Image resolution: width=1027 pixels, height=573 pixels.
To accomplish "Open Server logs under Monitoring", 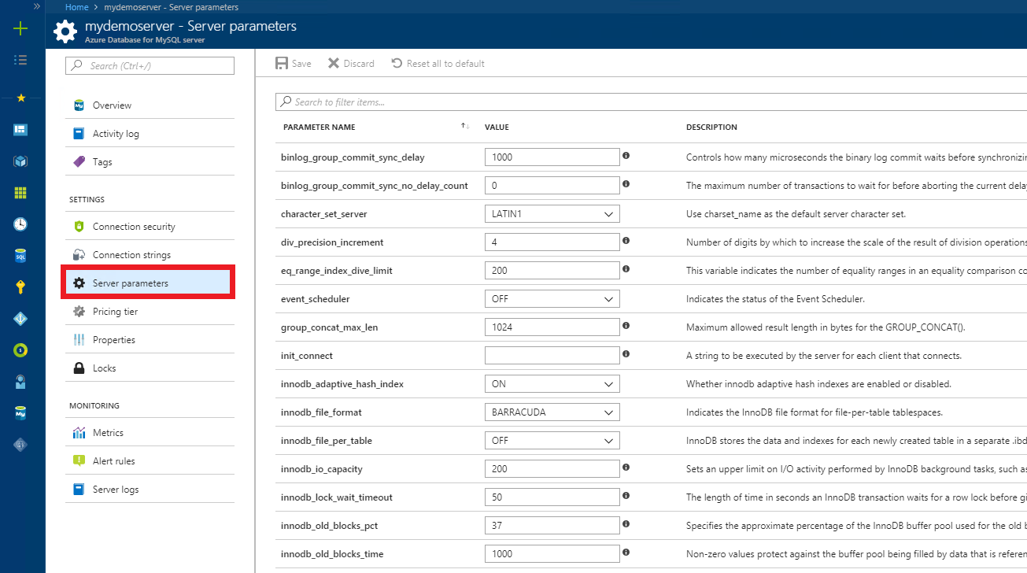I will [150, 489].
